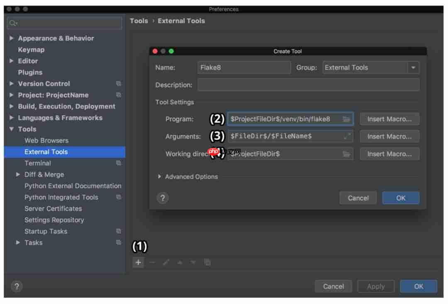Expand Advanced Options

tap(159, 176)
